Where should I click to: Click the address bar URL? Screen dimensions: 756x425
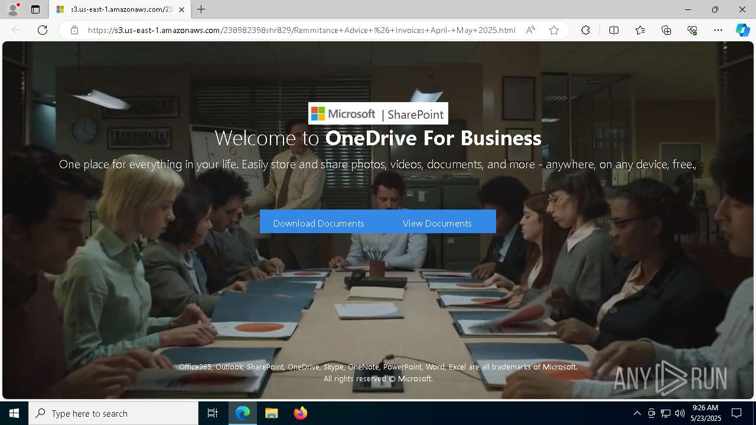click(301, 30)
